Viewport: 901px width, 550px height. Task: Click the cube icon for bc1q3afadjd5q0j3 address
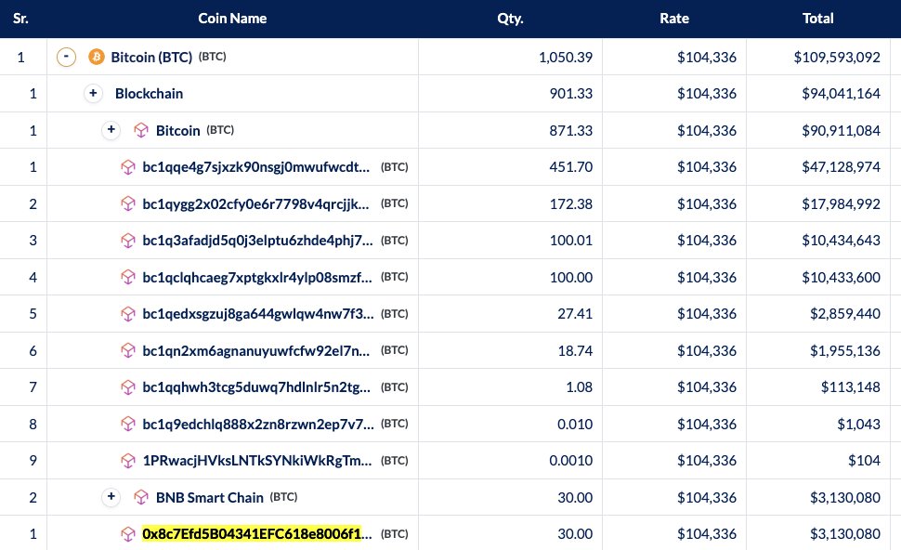(x=127, y=241)
